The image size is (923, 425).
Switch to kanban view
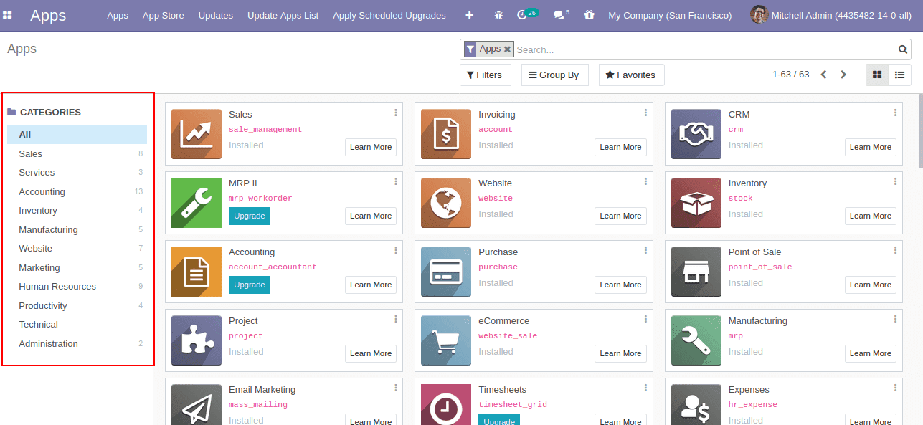tap(876, 74)
